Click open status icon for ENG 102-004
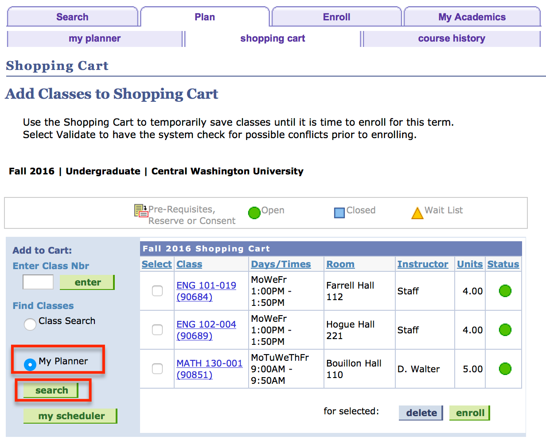The width and height of the screenshot is (546, 440). pos(505,330)
